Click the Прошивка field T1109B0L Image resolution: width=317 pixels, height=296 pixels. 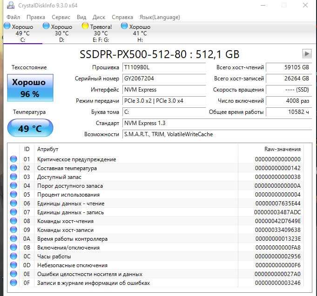(x=164, y=67)
